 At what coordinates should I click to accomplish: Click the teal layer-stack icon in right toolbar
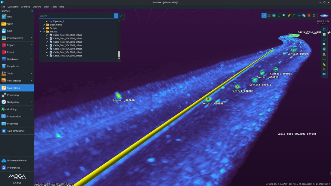324,29
